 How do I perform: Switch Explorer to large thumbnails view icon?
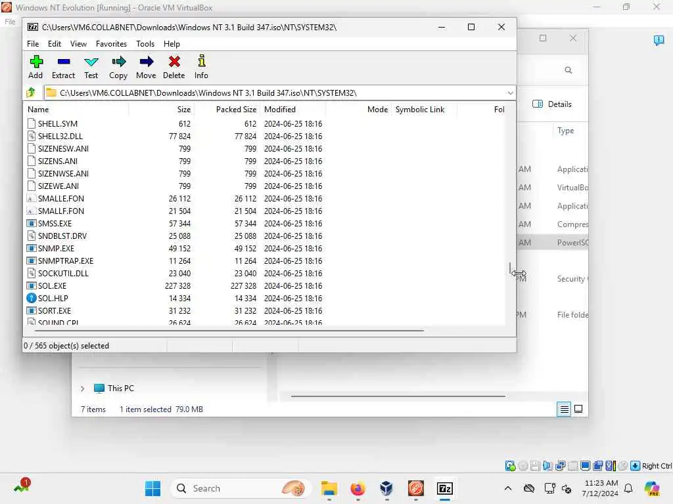point(578,409)
